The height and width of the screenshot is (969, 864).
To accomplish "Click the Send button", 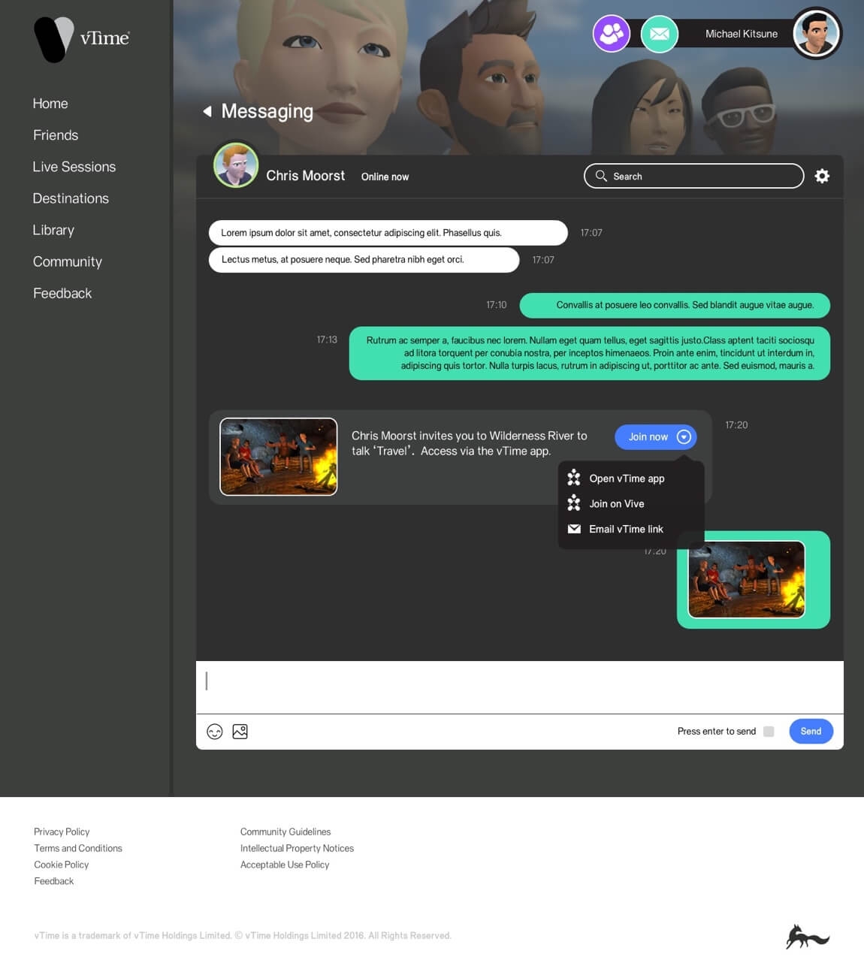I will (x=811, y=732).
